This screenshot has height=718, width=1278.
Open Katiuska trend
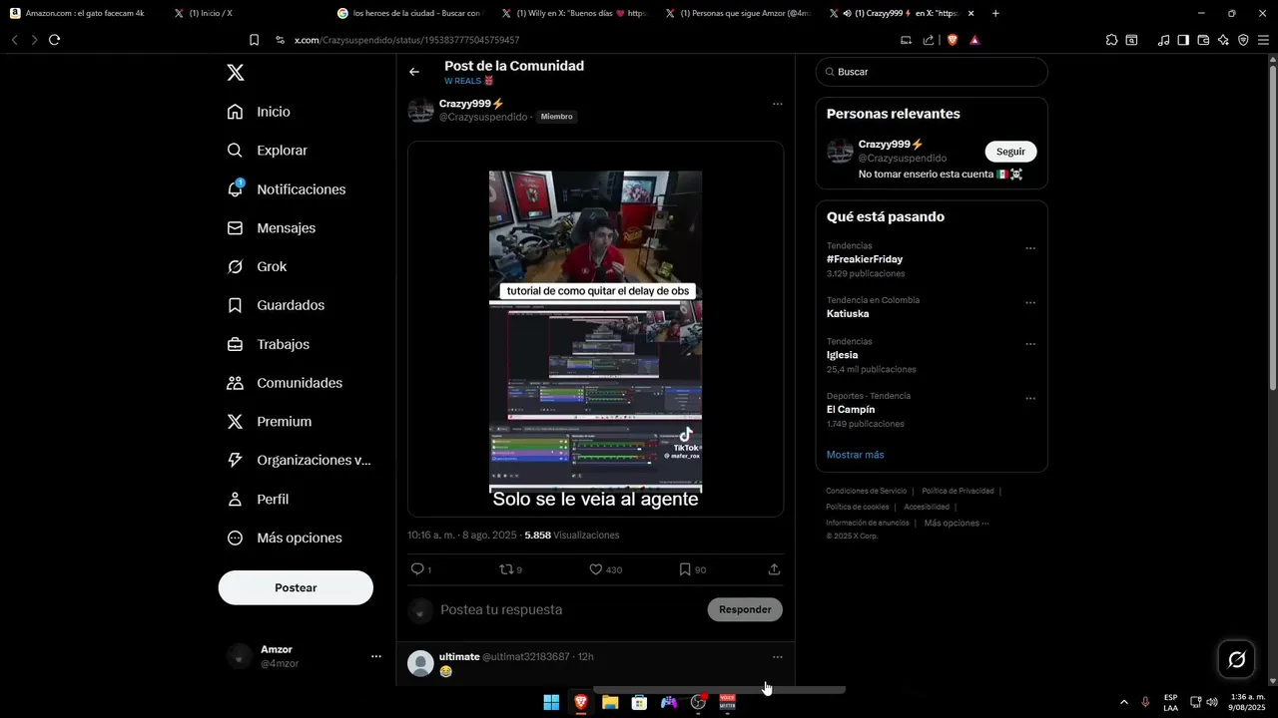click(x=848, y=313)
